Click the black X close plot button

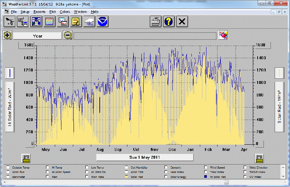coord(181,21)
